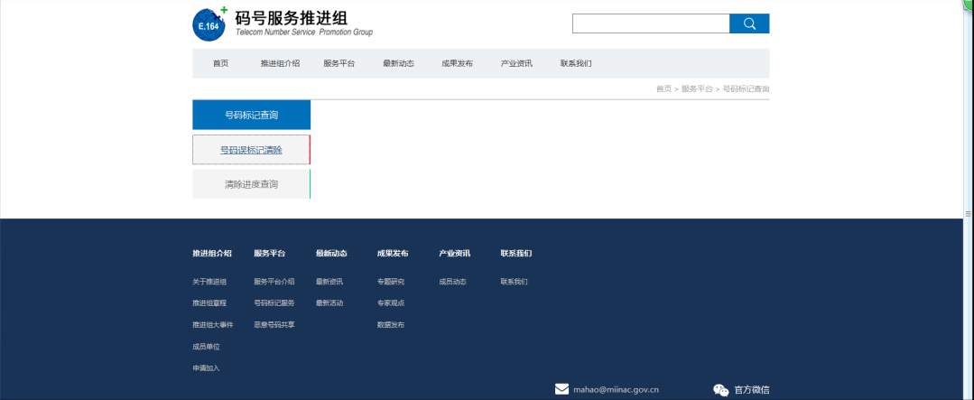Click the 官方微信 label
This screenshot has height=400, width=974.
pos(752,390)
